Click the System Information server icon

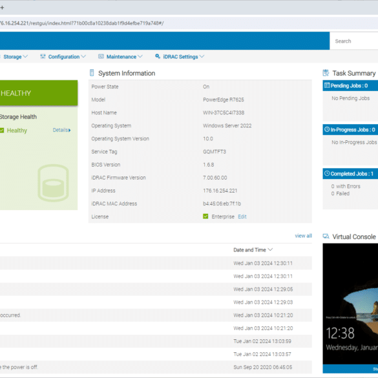pos(92,73)
